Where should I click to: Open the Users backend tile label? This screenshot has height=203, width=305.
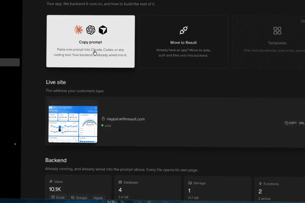58,182
